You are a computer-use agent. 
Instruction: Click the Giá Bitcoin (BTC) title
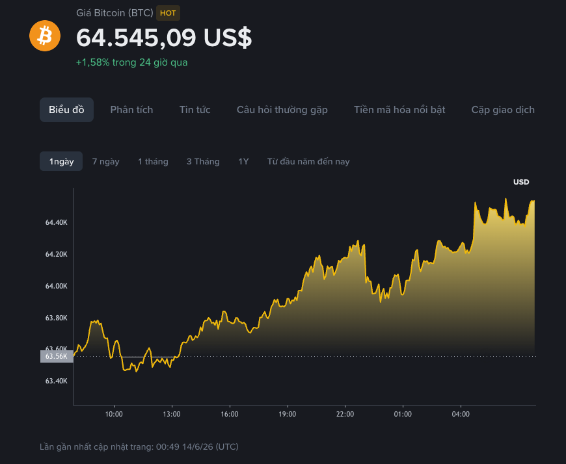click(115, 13)
